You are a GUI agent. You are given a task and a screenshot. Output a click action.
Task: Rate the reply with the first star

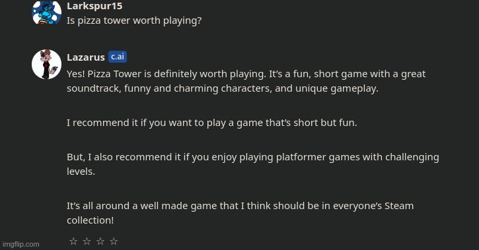(x=73, y=241)
